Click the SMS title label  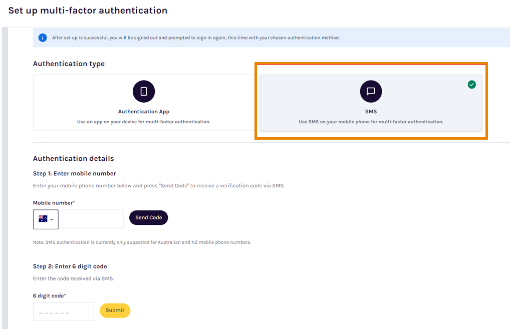click(x=371, y=111)
